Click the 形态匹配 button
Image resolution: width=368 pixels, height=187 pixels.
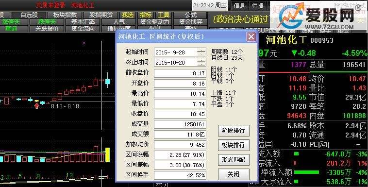[x=234, y=160]
